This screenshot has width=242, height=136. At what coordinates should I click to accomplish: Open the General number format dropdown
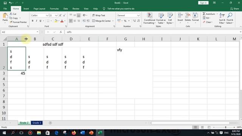tap(138, 15)
